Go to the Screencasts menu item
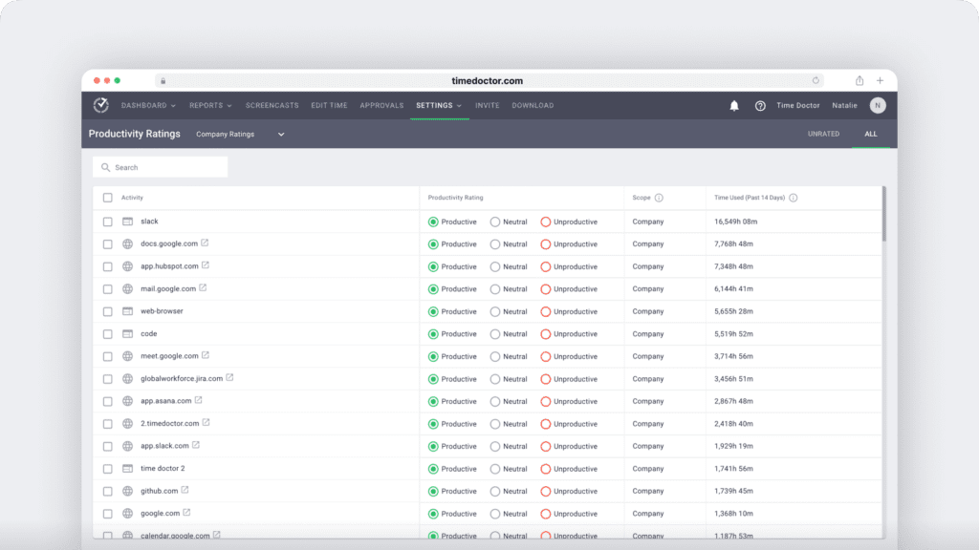This screenshot has width=979, height=550. pos(272,105)
